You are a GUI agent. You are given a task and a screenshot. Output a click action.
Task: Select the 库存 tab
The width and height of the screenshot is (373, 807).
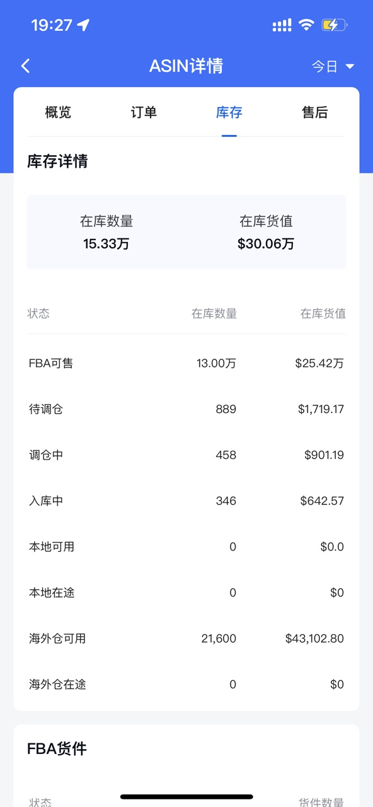[x=229, y=112]
